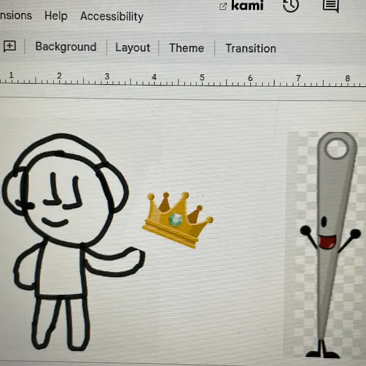Open the Help menu
Image resolution: width=366 pixels, height=366 pixels.
click(x=56, y=16)
